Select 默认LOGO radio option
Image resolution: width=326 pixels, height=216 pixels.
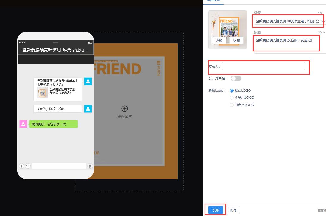pos(232,90)
